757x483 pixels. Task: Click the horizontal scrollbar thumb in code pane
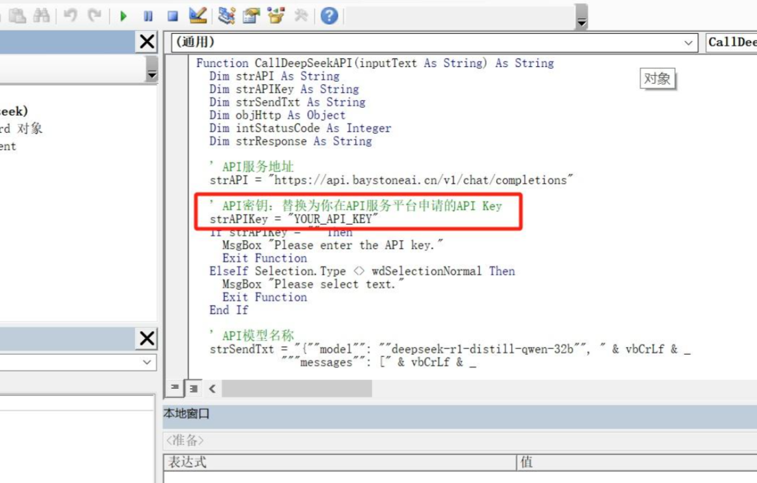tap(297, 388)
